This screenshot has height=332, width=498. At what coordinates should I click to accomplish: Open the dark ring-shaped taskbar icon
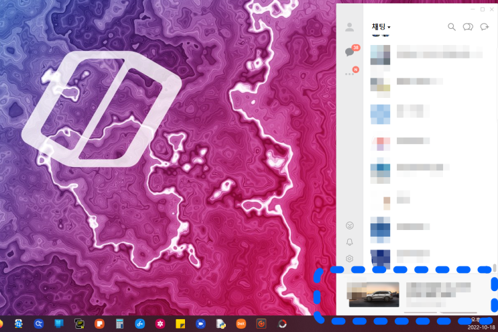[x=282, y=324]
